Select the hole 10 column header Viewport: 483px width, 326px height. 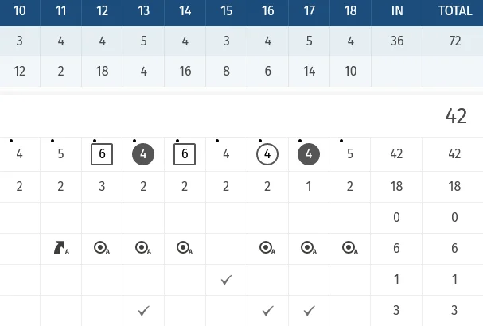pyautogui.click(x=20, y=11)
